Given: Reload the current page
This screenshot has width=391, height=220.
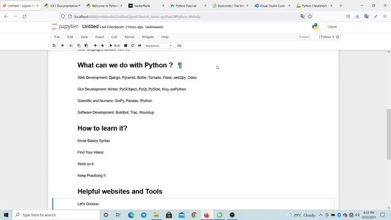Looking at the screenshot, I should pos(24,16).
